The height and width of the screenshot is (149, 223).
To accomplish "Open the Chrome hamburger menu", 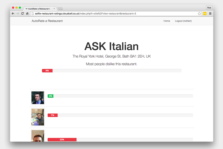I will 210,14.
